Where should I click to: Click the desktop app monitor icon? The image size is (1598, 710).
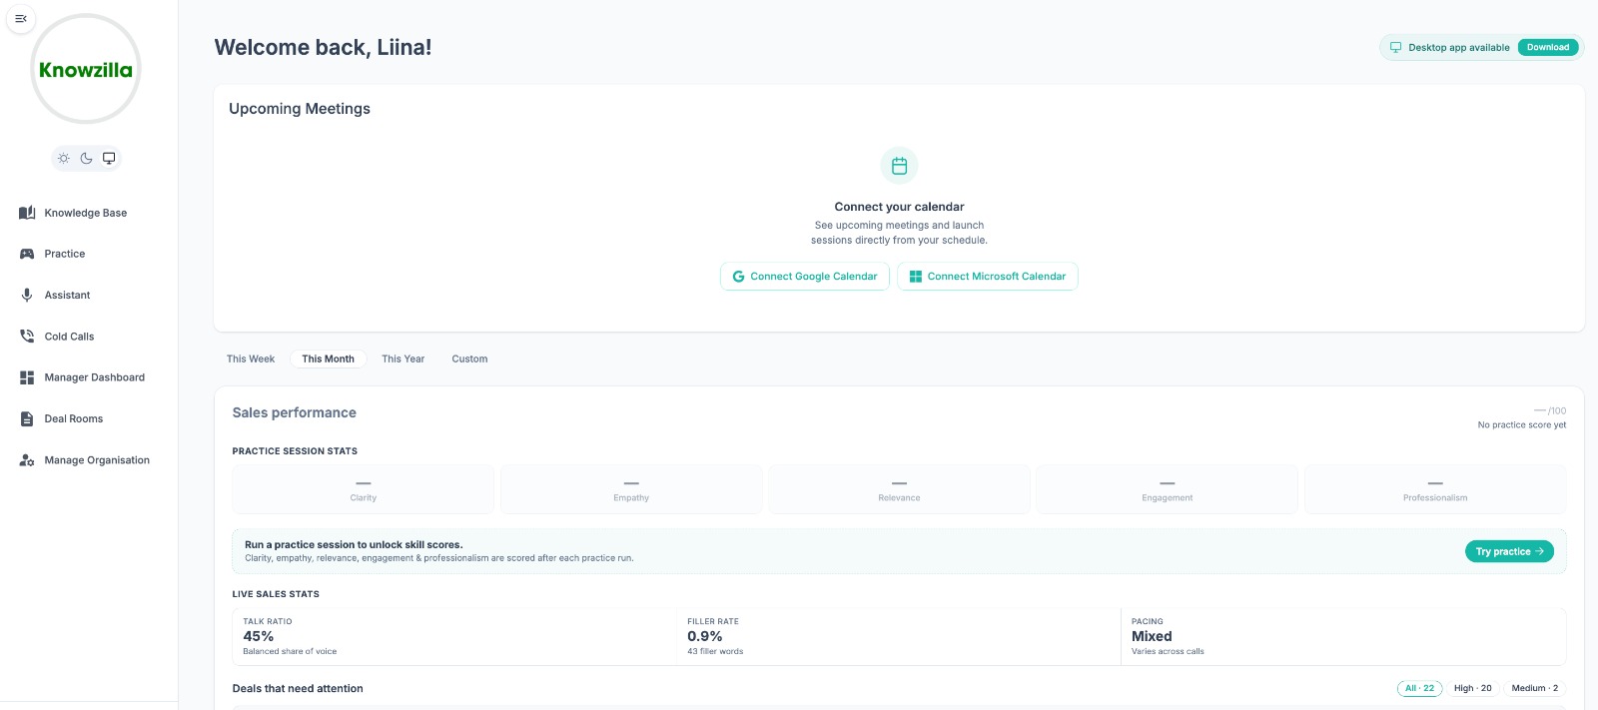[x=1395, y=47]
